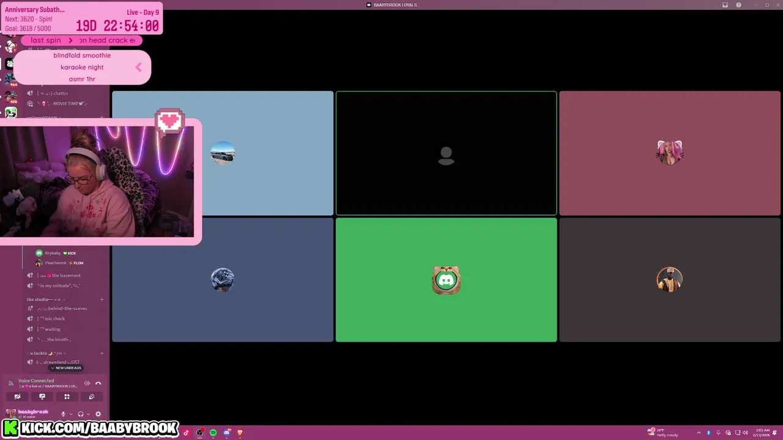The image size is (783, 440).
Task: Open Discord in the taskbar
Action: [x=226, y=433]
